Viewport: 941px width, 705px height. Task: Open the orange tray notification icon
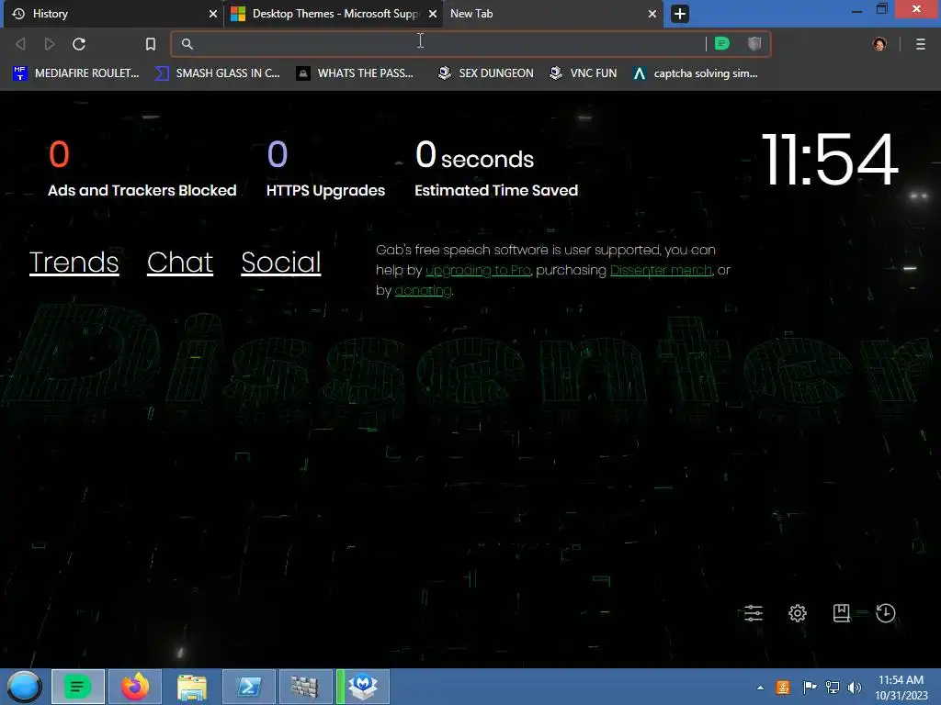pyautogui.click(x=784, y=688)
